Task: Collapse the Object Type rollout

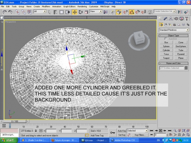Action: click(173, 36)
